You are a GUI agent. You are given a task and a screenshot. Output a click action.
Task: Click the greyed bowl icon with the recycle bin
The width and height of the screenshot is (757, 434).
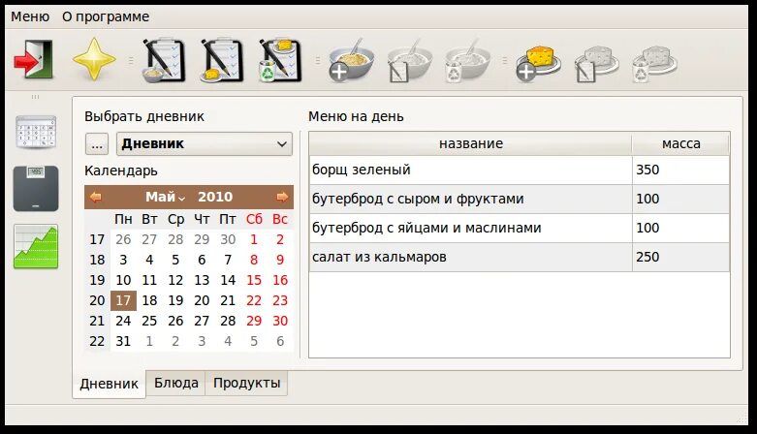pos(468,61)
